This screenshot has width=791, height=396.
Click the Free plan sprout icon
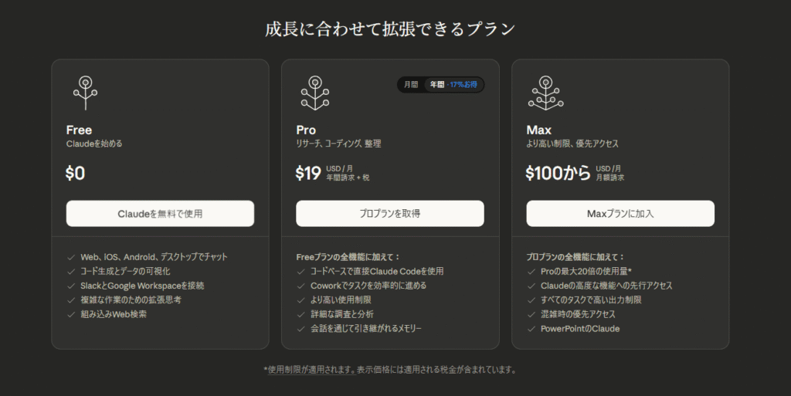pyautogui.click(x=84, y=93)
